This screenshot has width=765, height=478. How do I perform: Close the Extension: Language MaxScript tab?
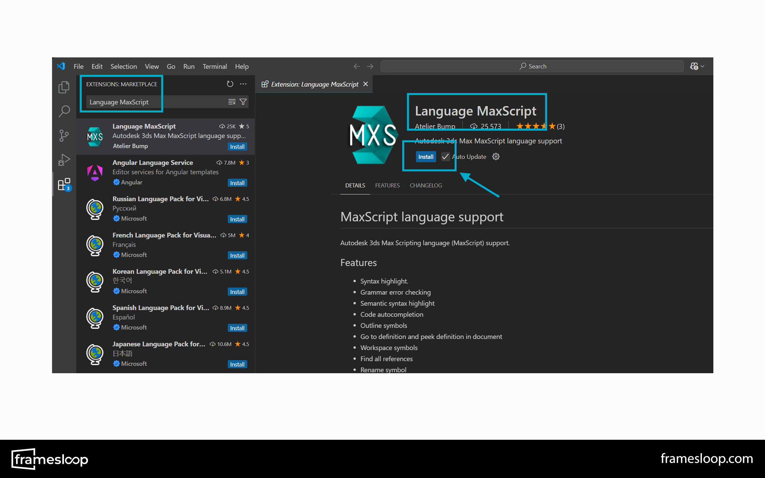point(366,84)
